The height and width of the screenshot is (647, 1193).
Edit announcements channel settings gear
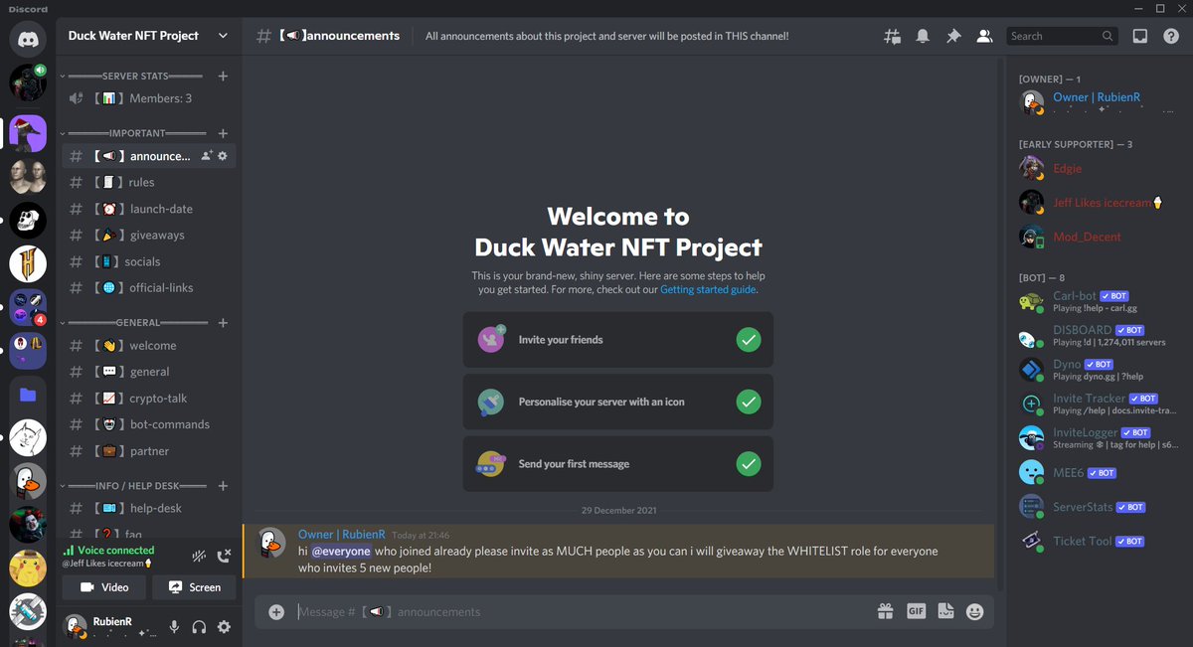223,156
